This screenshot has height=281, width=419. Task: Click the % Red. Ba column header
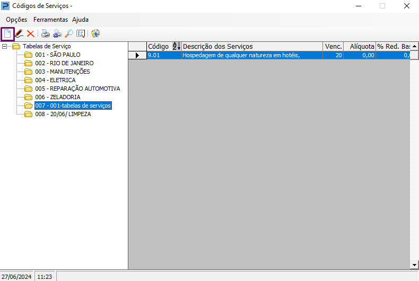[393, 46]
